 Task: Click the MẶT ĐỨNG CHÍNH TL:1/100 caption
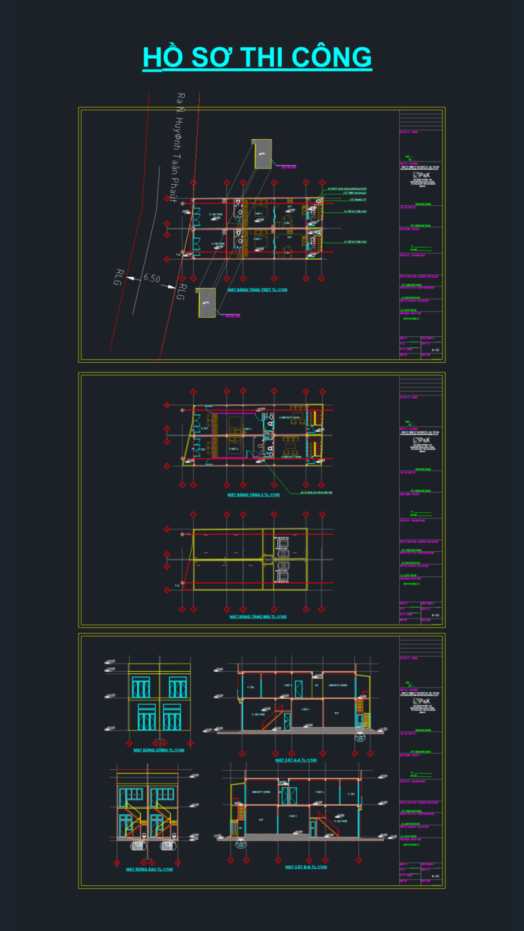[159, 750]
